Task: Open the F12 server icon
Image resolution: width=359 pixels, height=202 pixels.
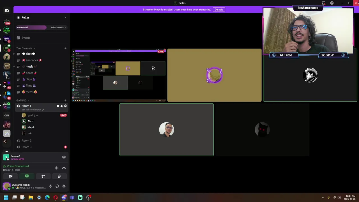Action: click(x=7, y=29)
